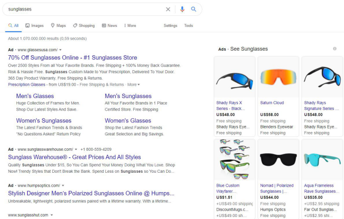Expand dropdown arrow next to sunglasswarehouse.com URL

pos(76,149)
